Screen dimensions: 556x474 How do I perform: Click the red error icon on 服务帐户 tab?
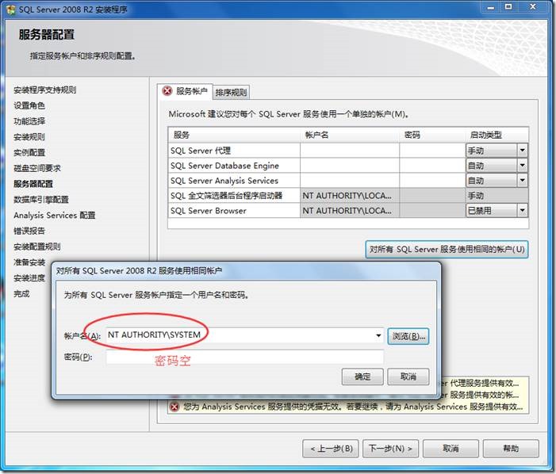coord(167,91)
